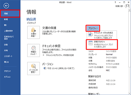
Task: Click テキストの追加 next to 状態
Action: pos(111,58)
